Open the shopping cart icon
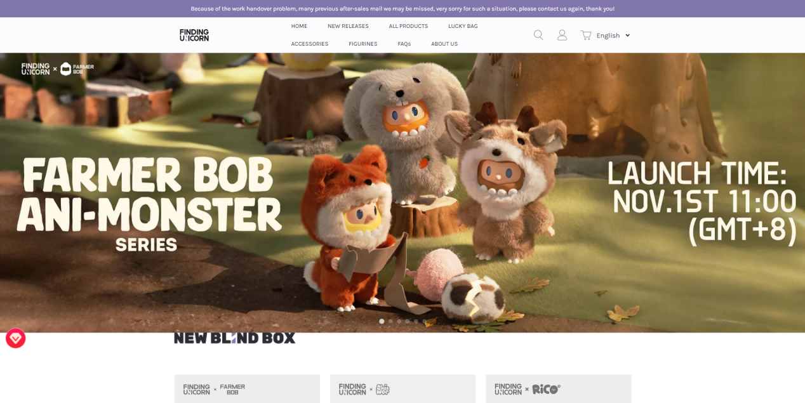This screenshot has width=805, height=403. (x=586, y=35)
